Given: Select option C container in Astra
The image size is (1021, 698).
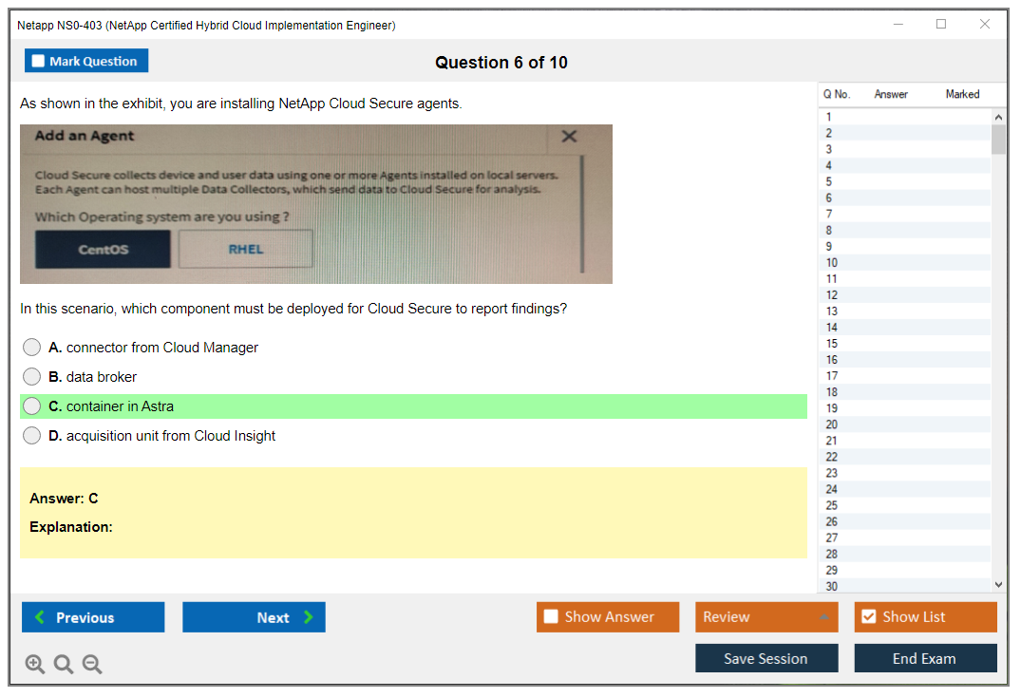Looking at the screenshot, I should tap(32, 406).
